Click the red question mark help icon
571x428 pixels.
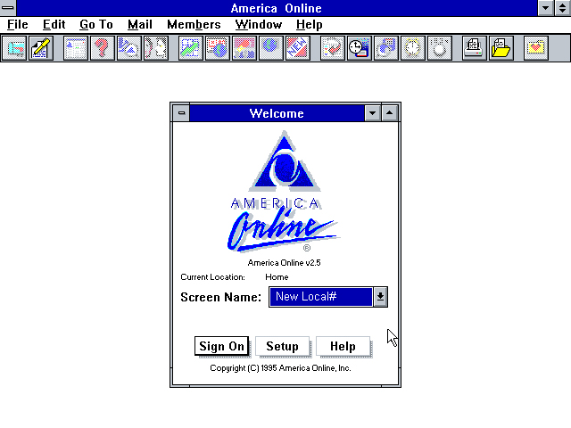(103, 48)
